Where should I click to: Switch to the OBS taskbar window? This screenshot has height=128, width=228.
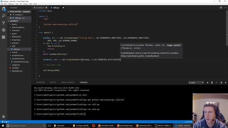[x=163, y=126]
